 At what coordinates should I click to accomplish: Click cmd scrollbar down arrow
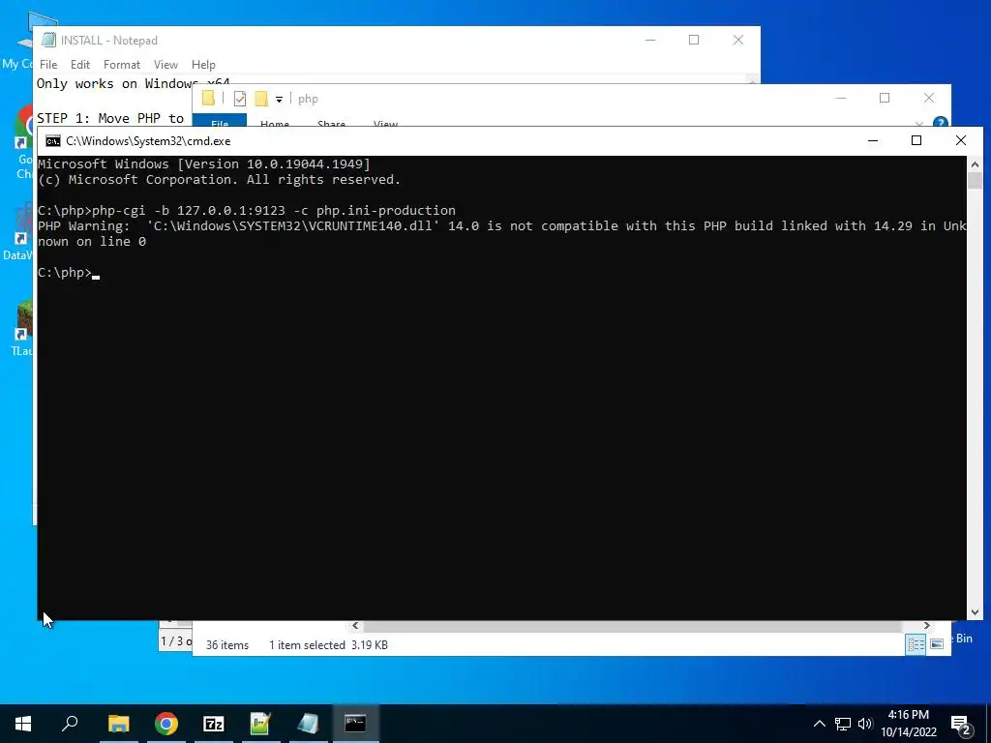click(975, 611)
